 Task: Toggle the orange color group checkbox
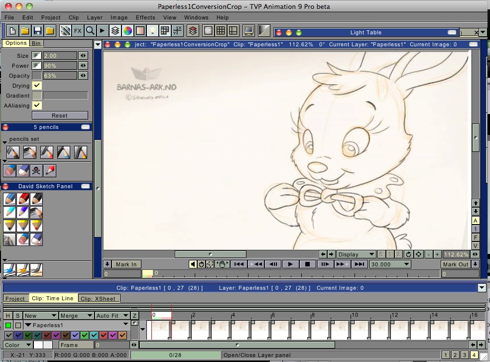122,336
